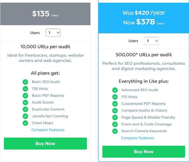Click checkmark next to Page Speed & Mobile Friendly
The image size is (189, 162).
click(x=115, y=117)
